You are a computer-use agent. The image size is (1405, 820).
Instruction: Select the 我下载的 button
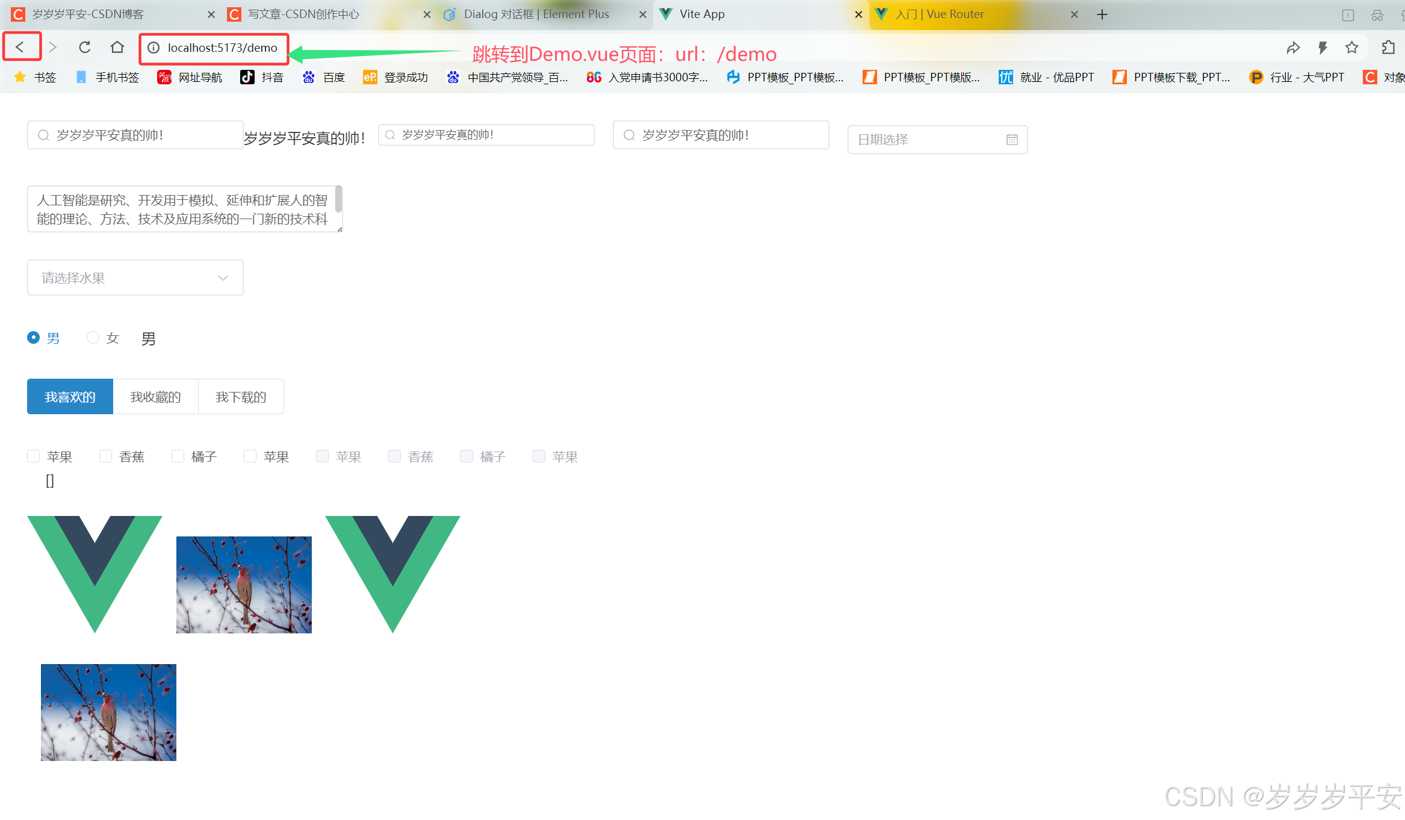pyautogui.click(x=241, y=397)
